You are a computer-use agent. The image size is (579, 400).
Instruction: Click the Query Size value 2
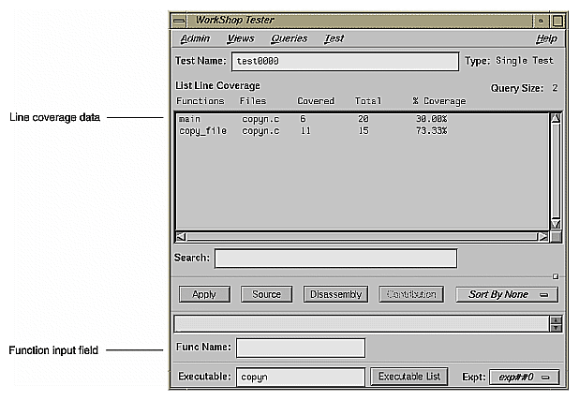click(x=555, y=88)
